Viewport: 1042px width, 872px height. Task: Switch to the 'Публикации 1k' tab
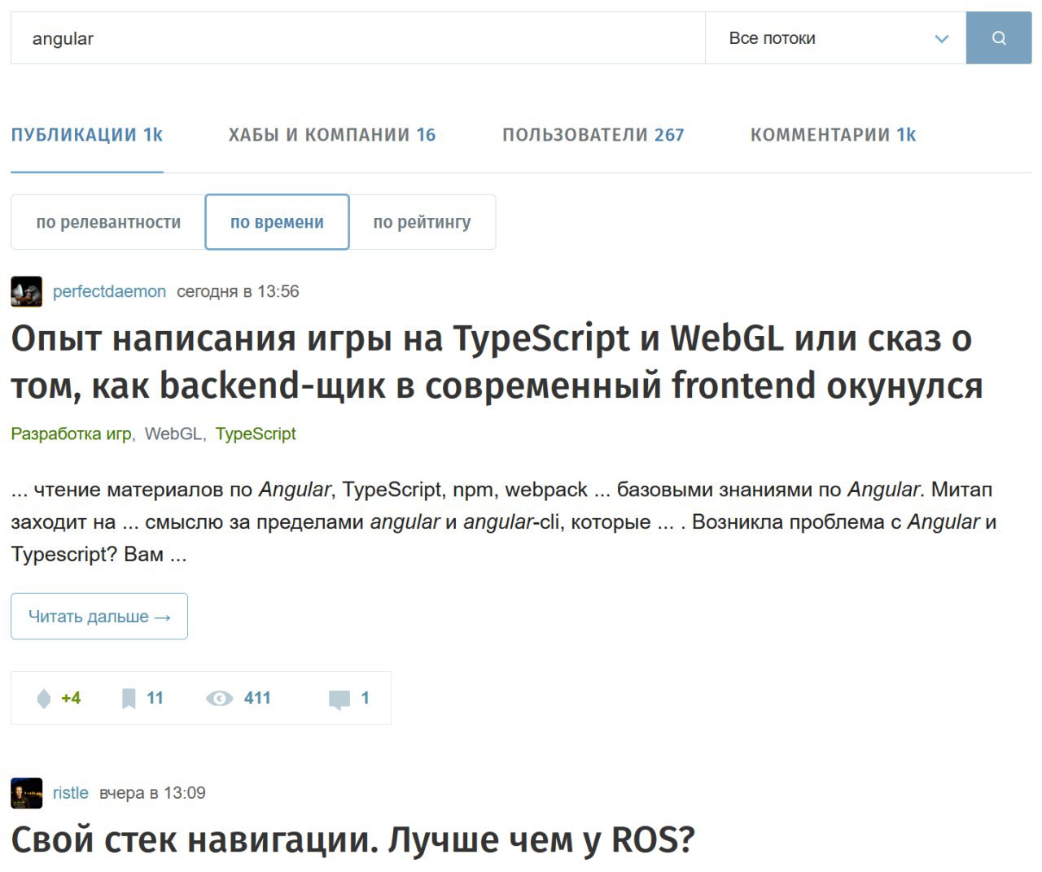click(87, 135)
